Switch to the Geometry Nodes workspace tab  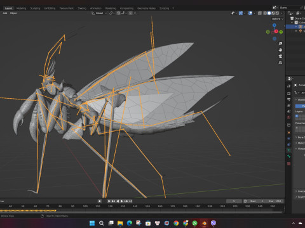point(146,8)
